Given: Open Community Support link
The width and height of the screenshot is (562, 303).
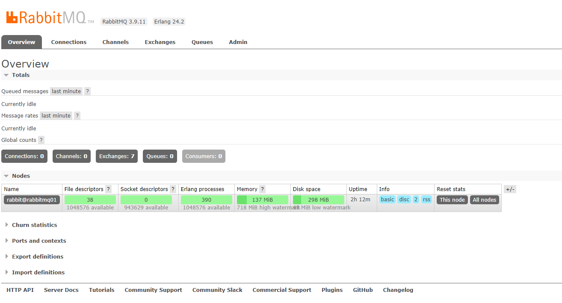Looking at the screenshot, I should [x=153, y=290].
